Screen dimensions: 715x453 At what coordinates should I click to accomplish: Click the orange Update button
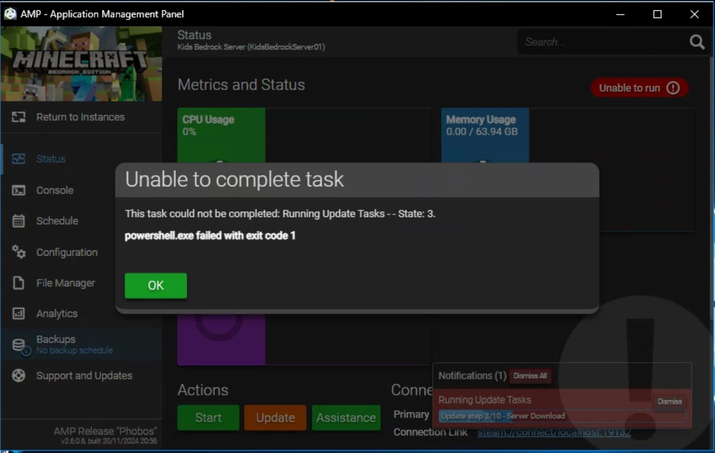[x=275, y=417]
